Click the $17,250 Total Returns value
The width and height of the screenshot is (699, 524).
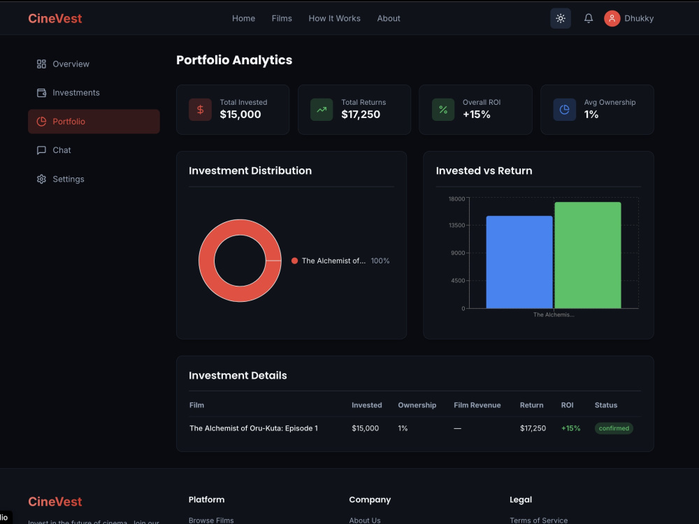coord(361,115)
